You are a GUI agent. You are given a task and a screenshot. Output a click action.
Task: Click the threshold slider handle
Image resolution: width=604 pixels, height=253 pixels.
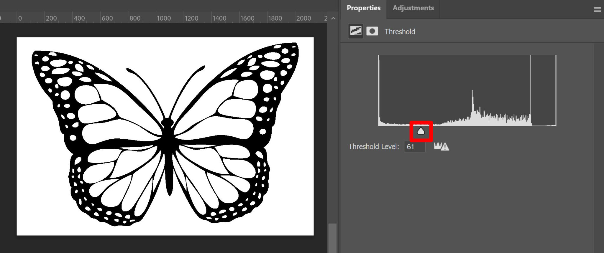421,131
